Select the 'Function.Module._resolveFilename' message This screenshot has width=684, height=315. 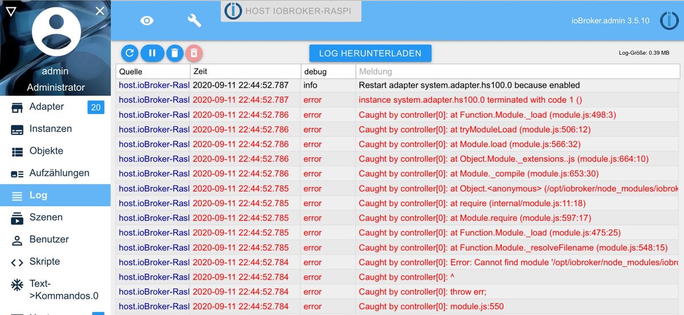tap(513, 248)
